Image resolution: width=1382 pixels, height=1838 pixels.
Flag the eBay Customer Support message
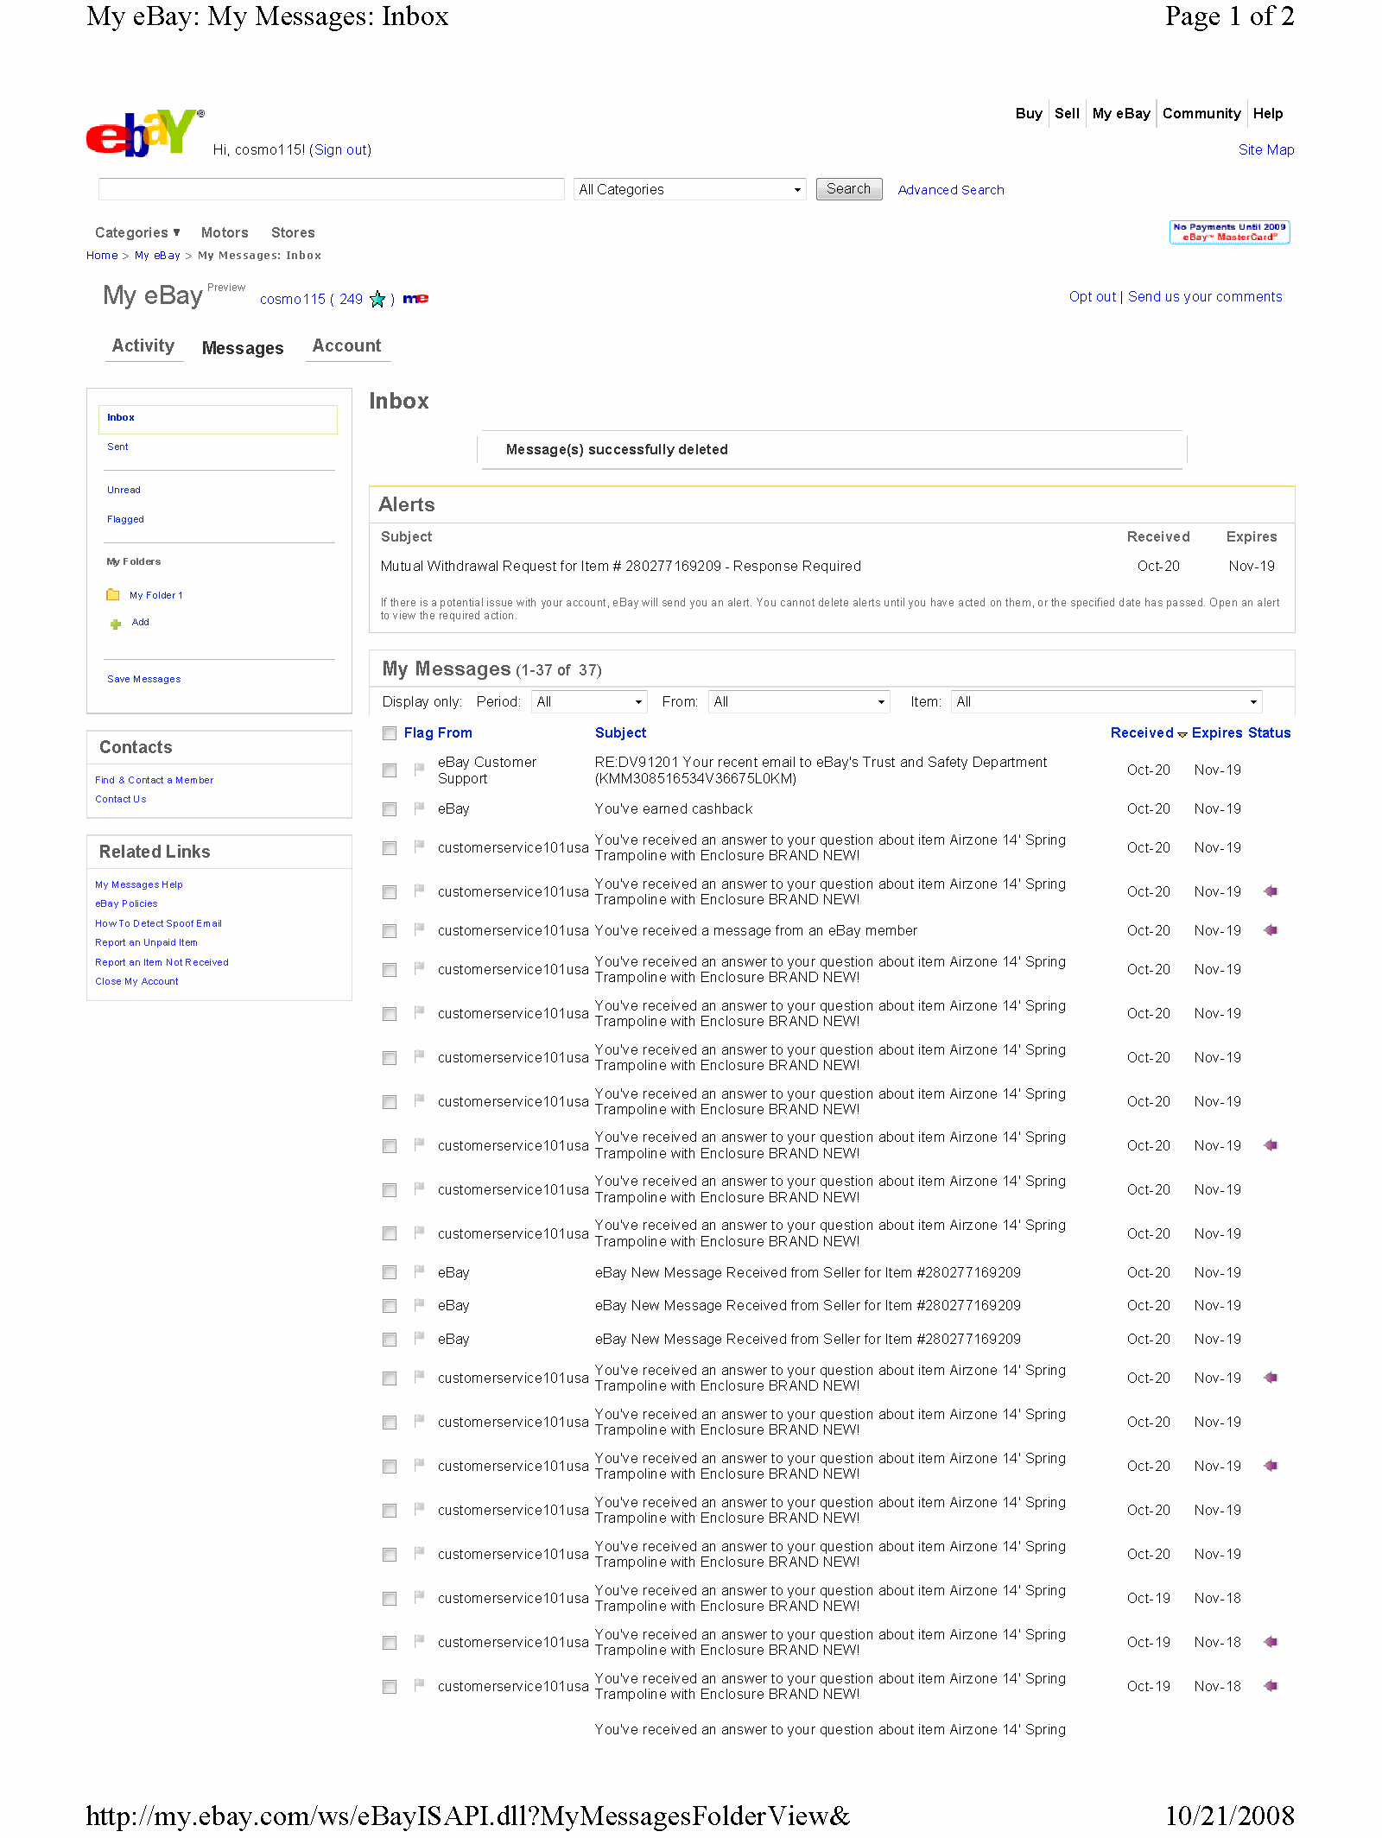419,769
